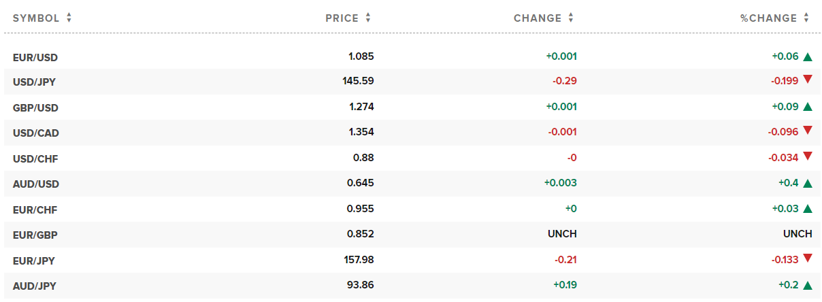Screen dimensions: 822x302
Task: Click the %CHANGE column header
Action: pyautogui.click(x=768, y=18)
